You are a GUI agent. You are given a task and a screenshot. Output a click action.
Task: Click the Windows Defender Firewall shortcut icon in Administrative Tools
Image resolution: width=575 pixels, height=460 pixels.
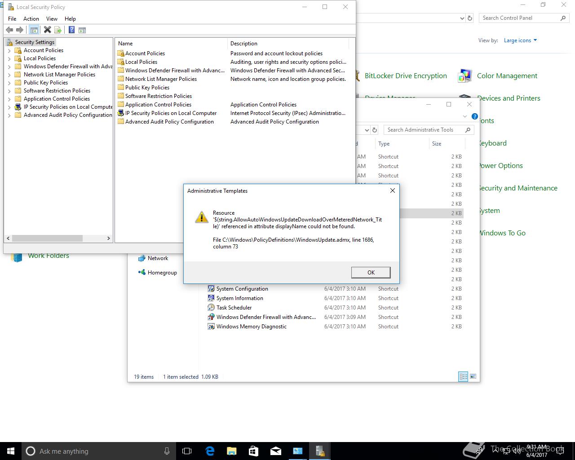pos(211,317)
